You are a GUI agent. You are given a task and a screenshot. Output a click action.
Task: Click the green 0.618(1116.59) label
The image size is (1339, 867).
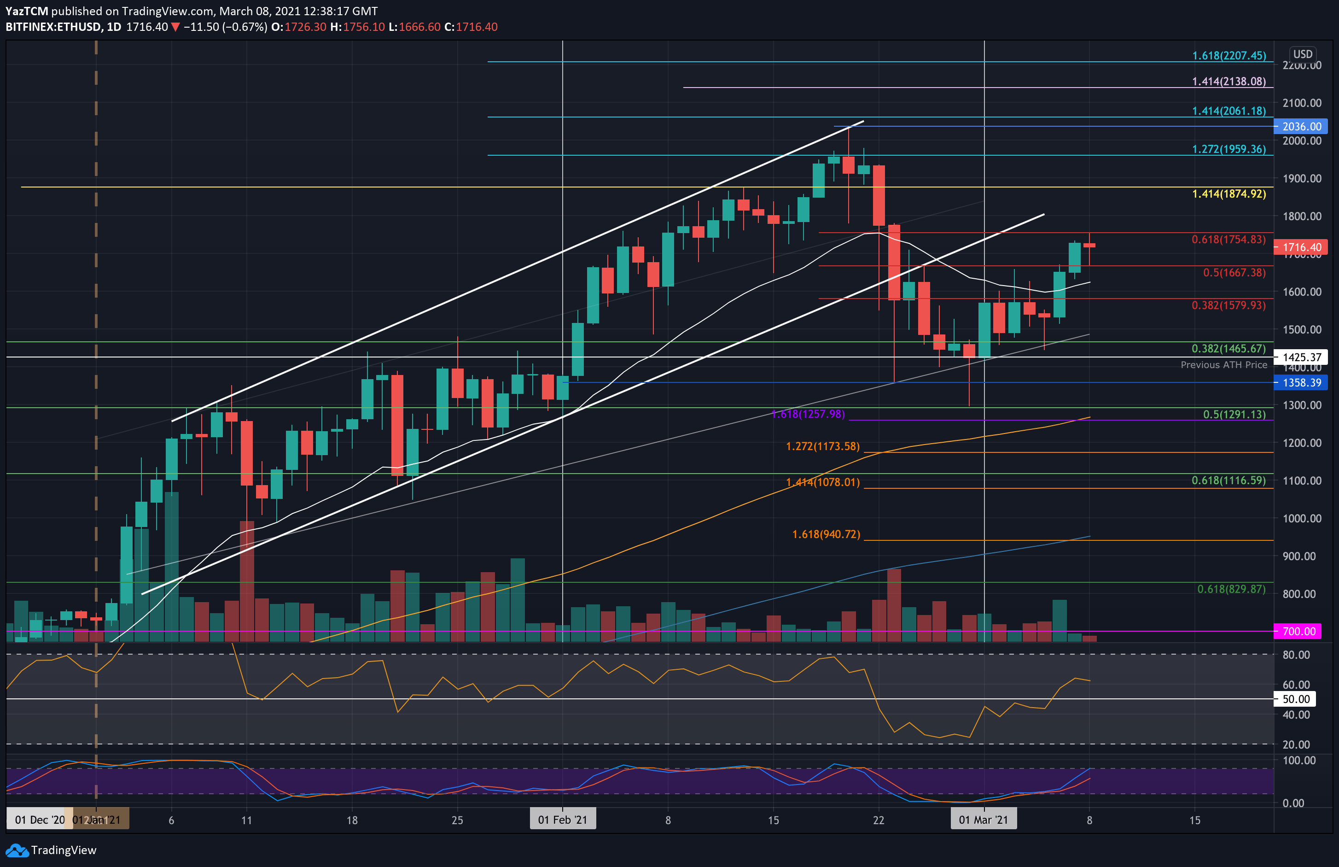(1229, 480)
